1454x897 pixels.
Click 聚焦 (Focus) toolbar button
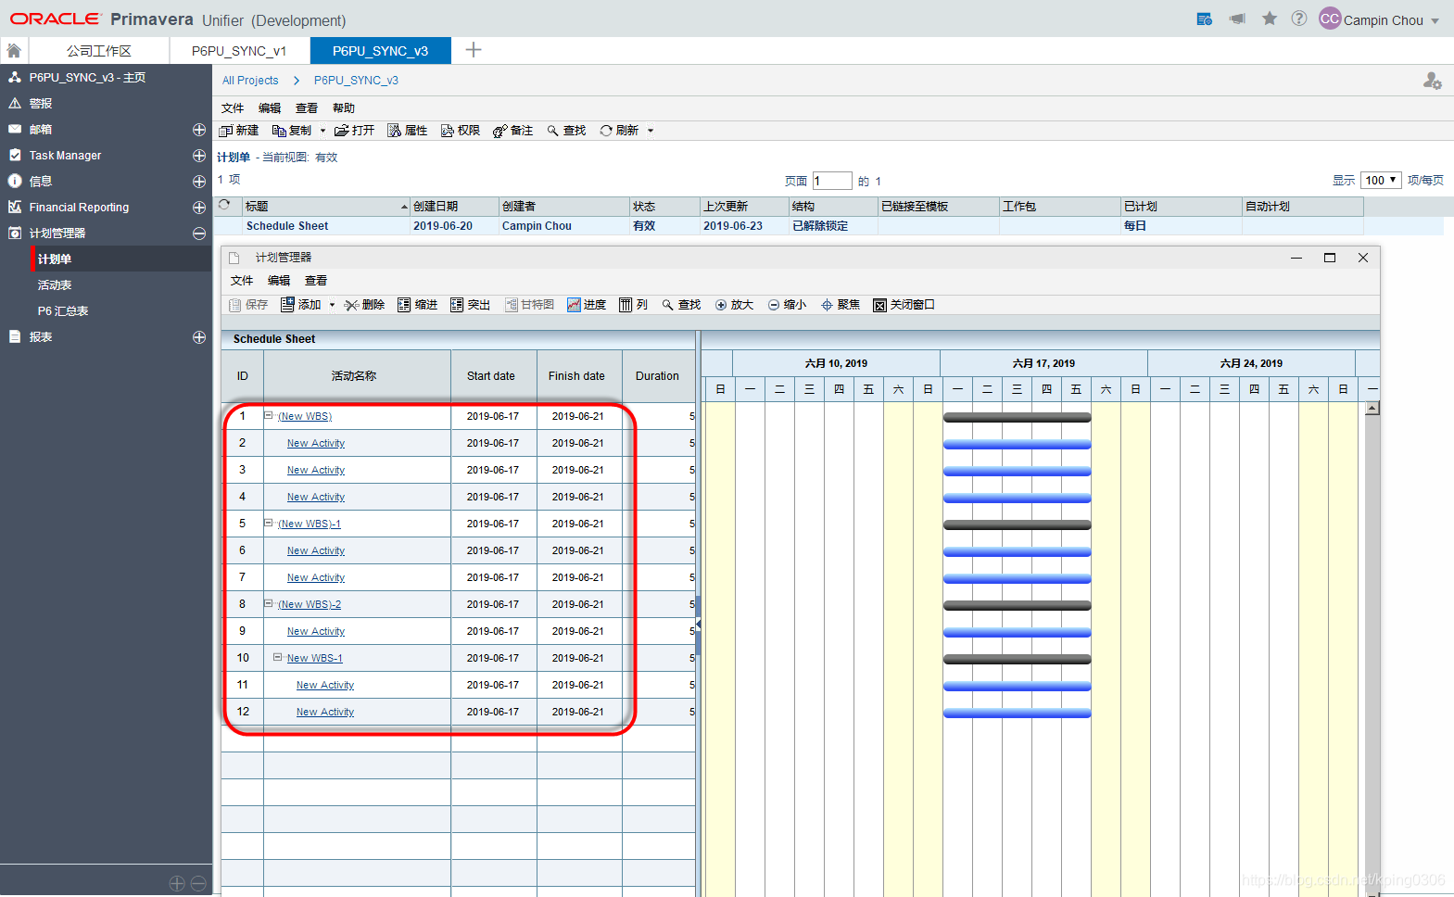[841, 305]
